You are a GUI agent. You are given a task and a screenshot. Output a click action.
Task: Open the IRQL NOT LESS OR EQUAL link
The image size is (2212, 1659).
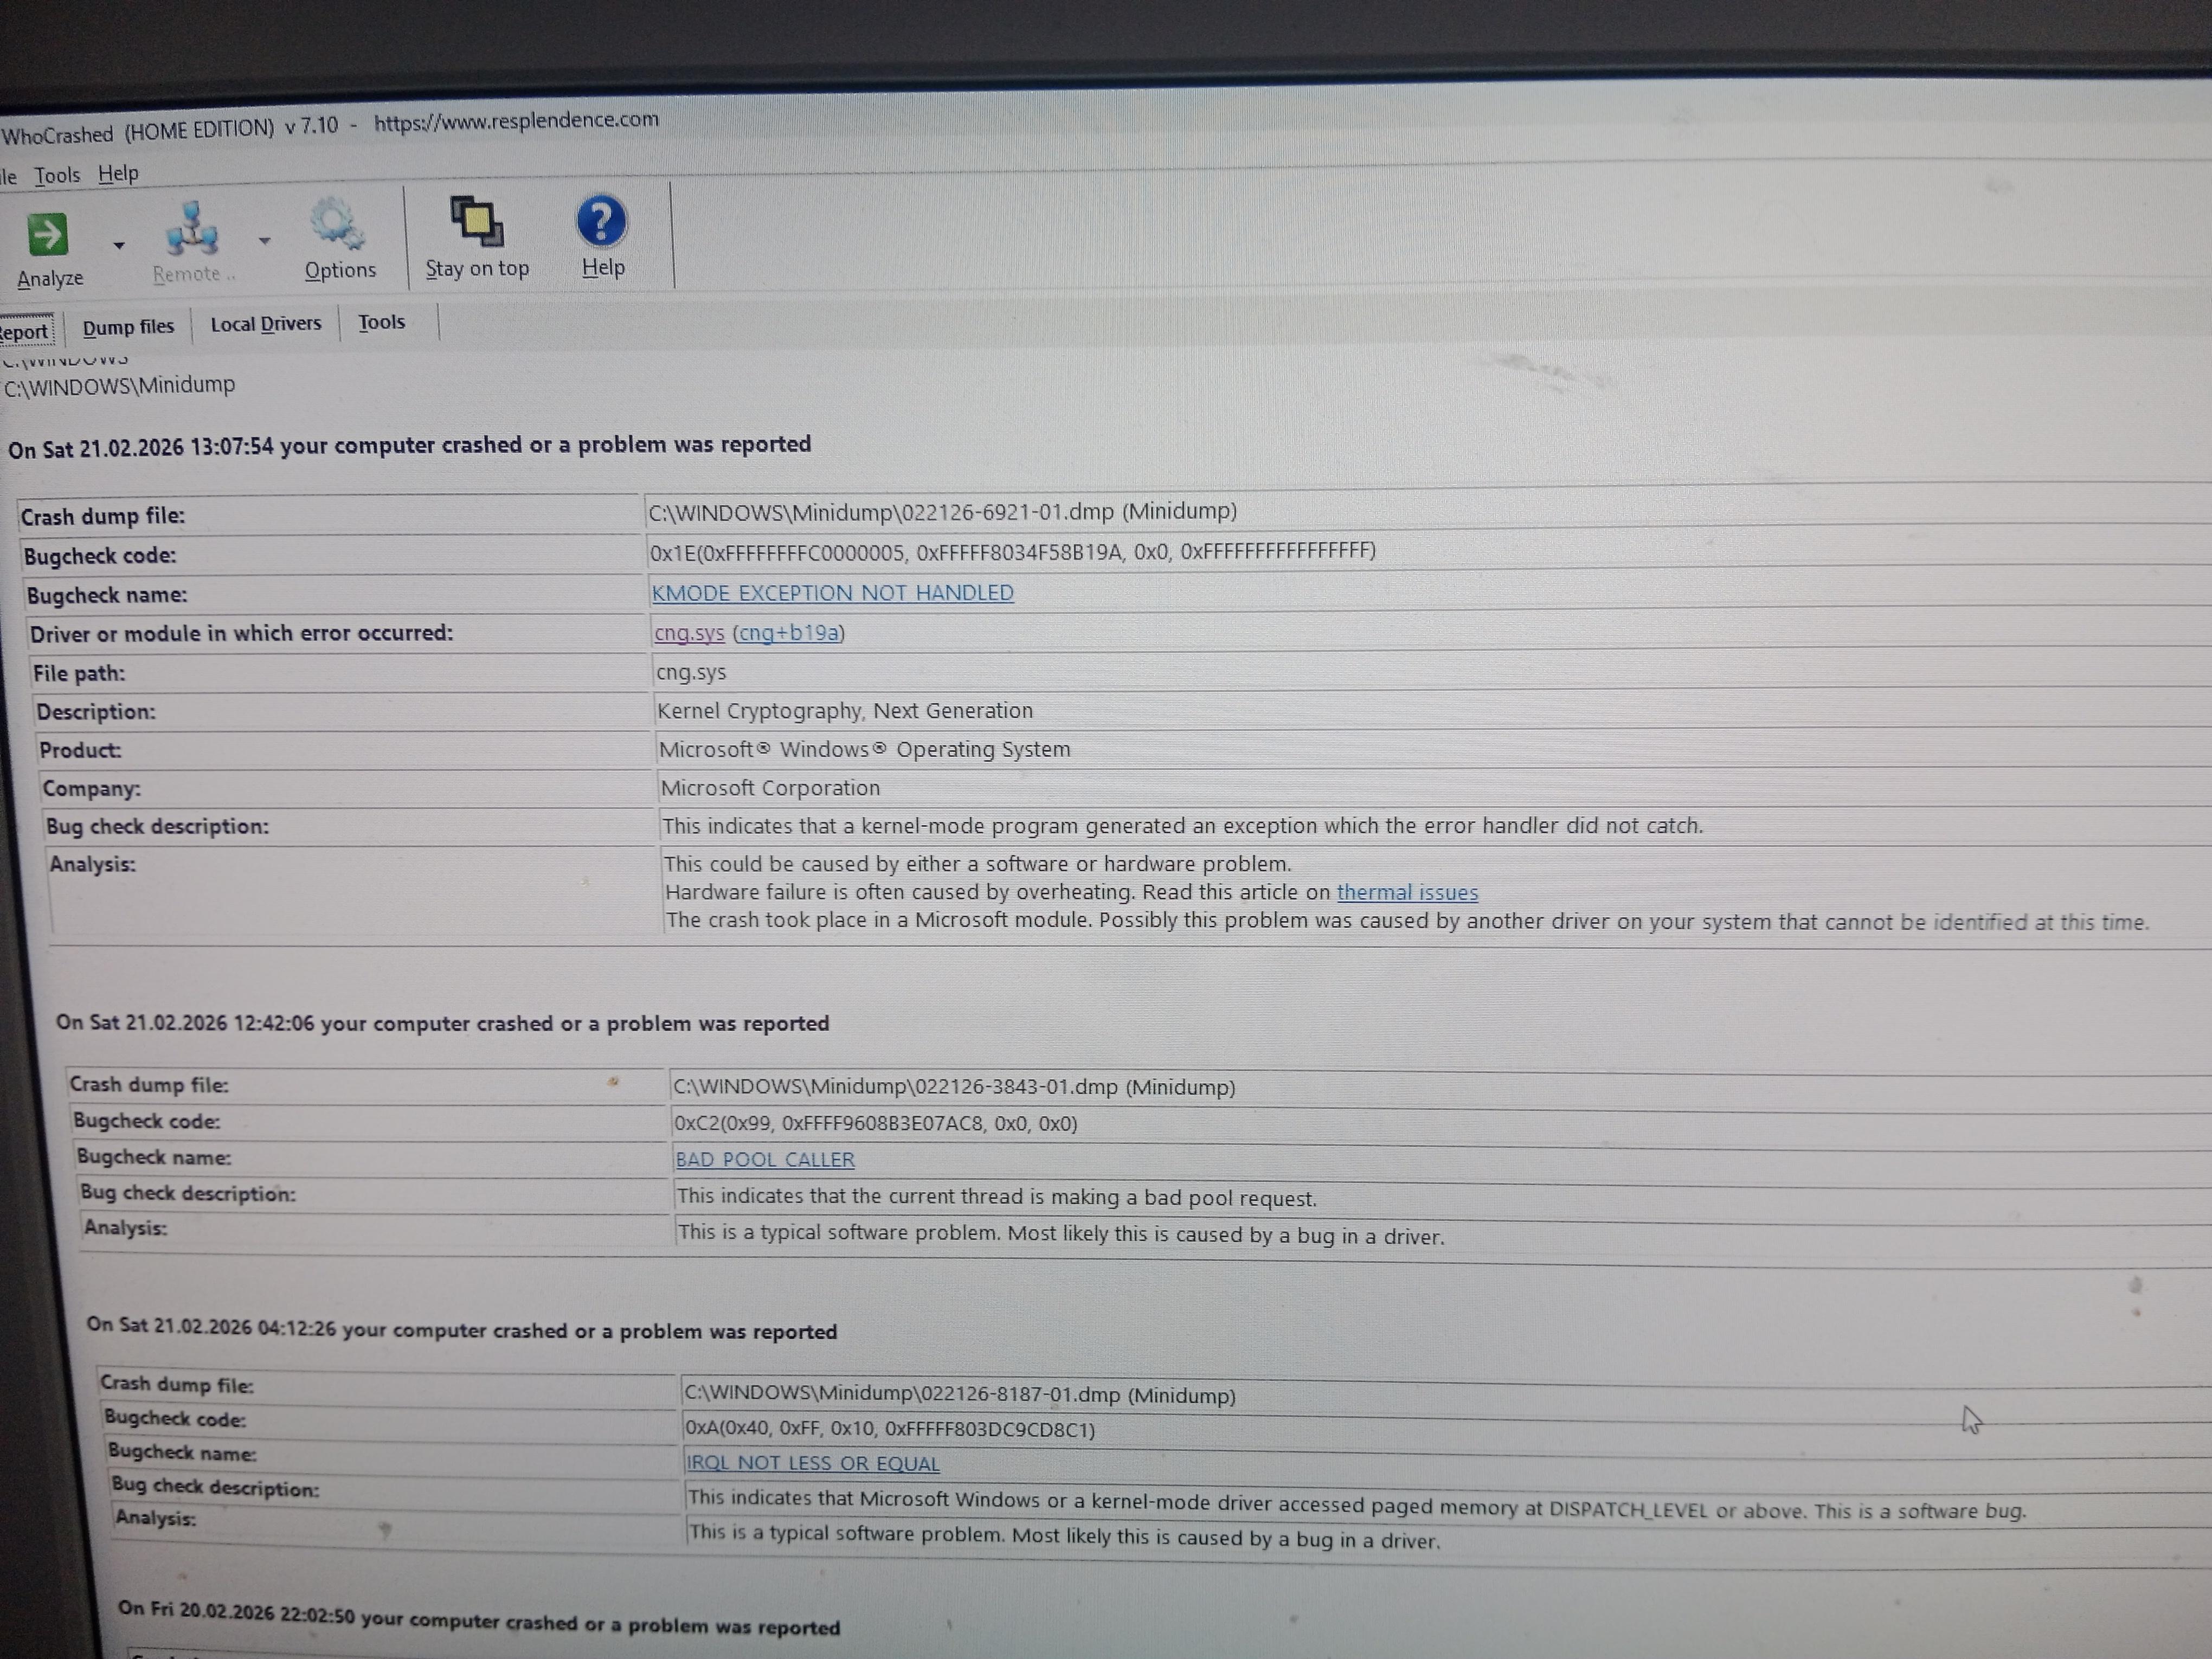pos(812,1464)
